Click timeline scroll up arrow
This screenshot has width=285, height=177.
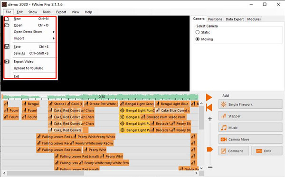tap(201, 103)
